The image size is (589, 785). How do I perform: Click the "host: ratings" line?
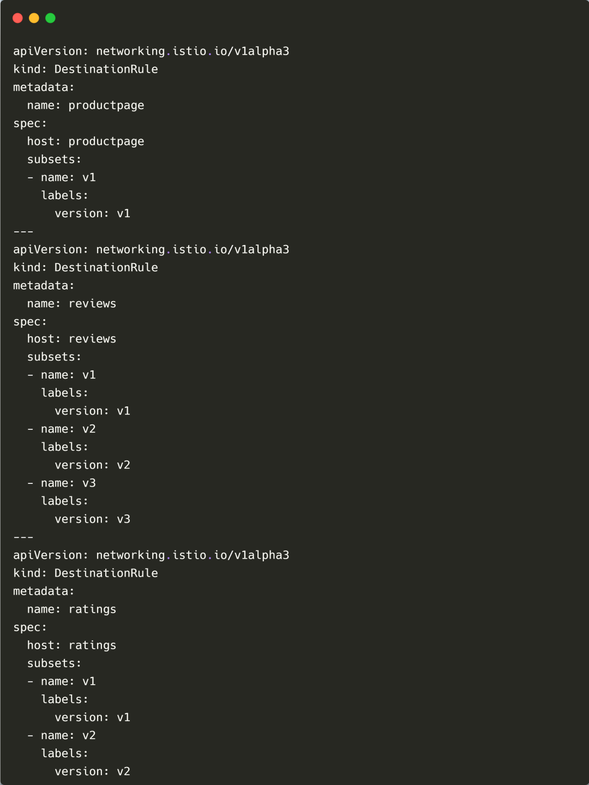tap(71, 645)
